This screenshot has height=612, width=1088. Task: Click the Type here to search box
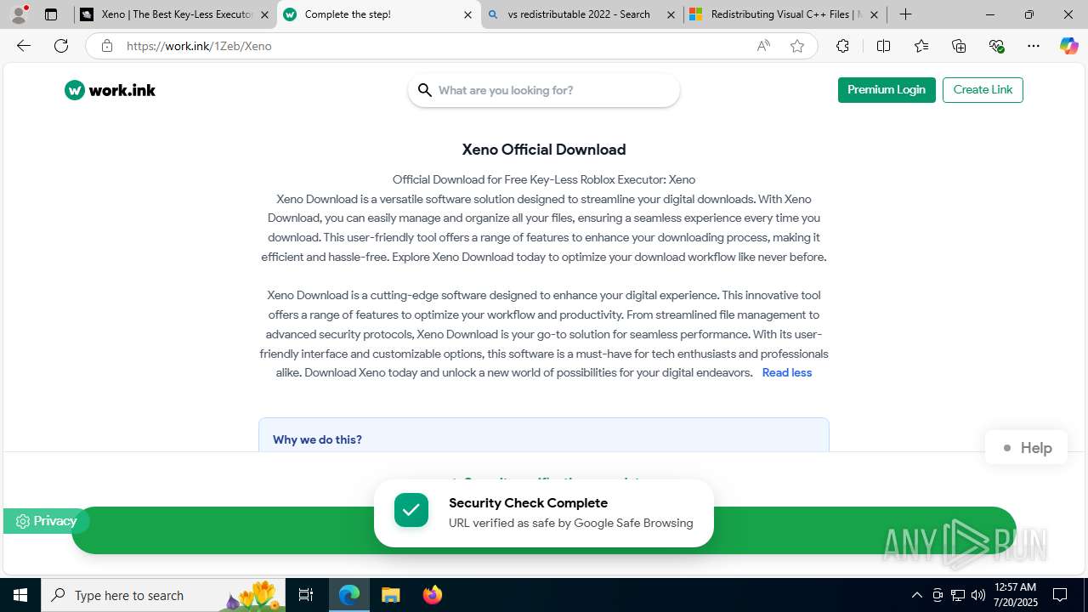click(163, 595)
